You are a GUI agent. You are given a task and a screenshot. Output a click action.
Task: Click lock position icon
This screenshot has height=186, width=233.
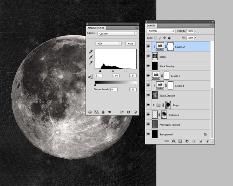(165, 38)
